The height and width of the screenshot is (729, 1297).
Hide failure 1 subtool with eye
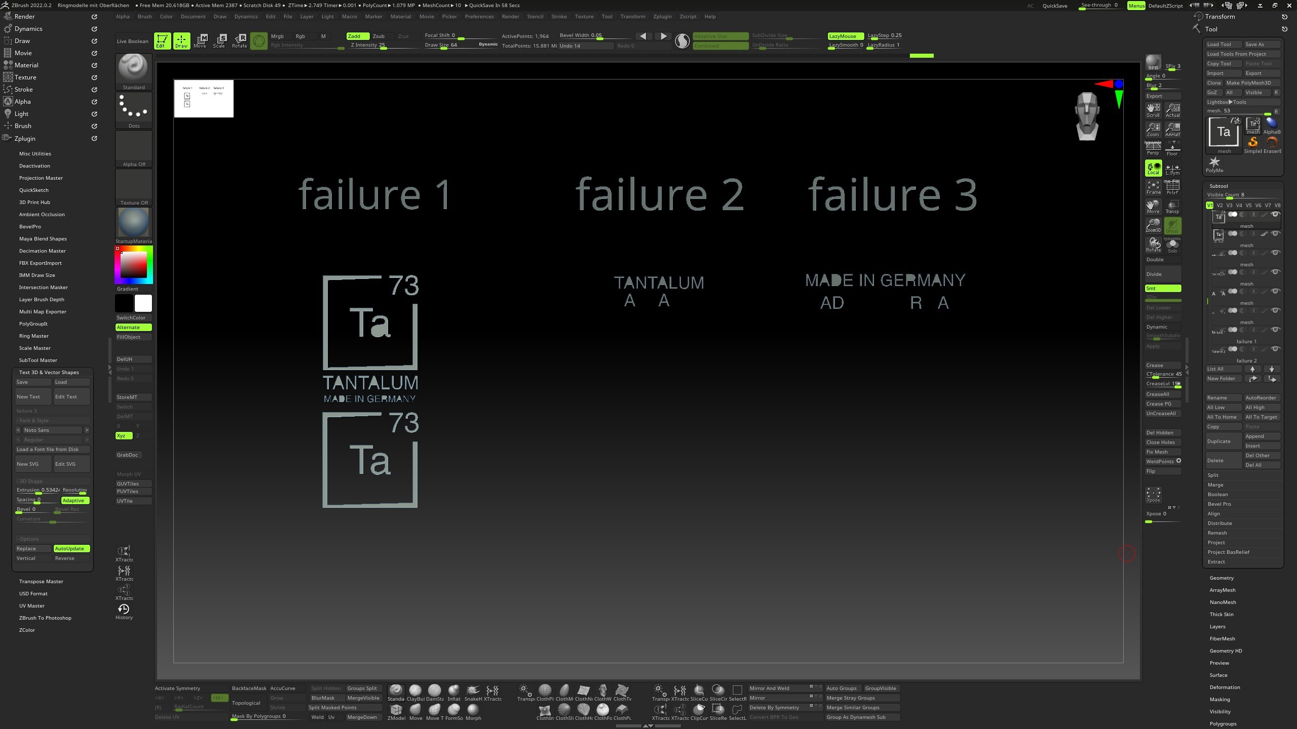1275,330
